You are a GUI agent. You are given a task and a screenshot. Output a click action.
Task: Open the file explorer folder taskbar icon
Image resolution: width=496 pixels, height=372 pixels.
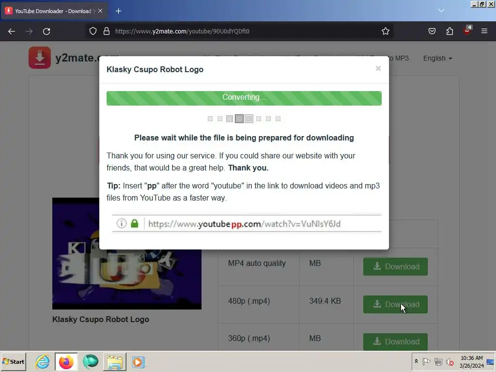click(x=114, y=361)
